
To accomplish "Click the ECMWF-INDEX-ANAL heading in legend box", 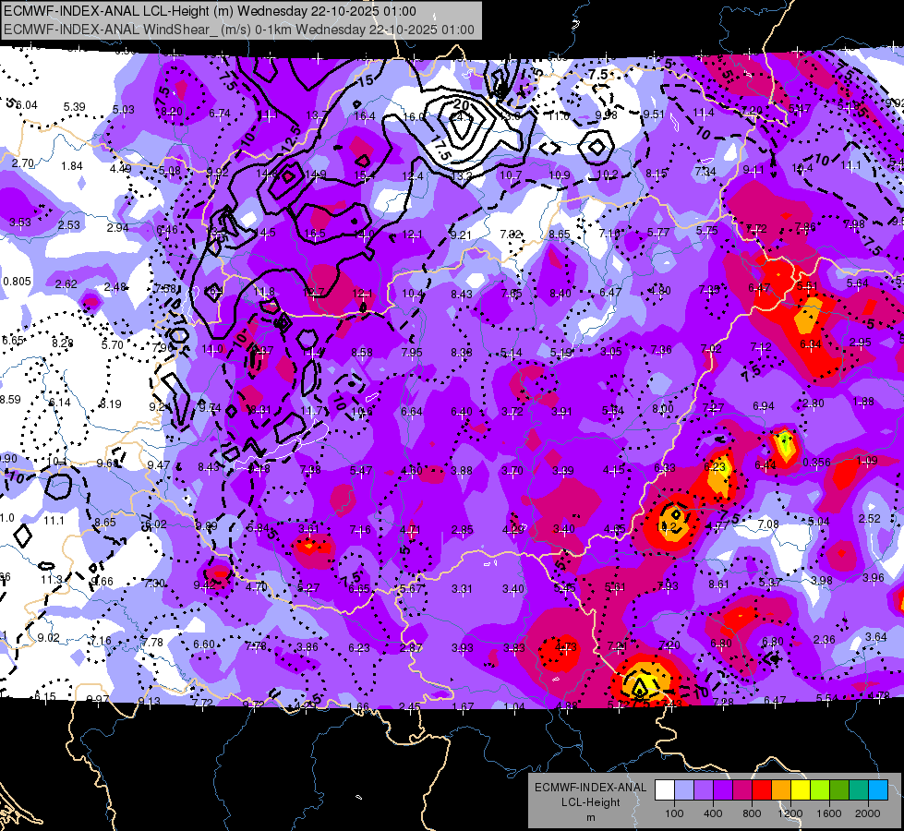I will pos(590,788).
